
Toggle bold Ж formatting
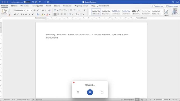tap(15, 14)
